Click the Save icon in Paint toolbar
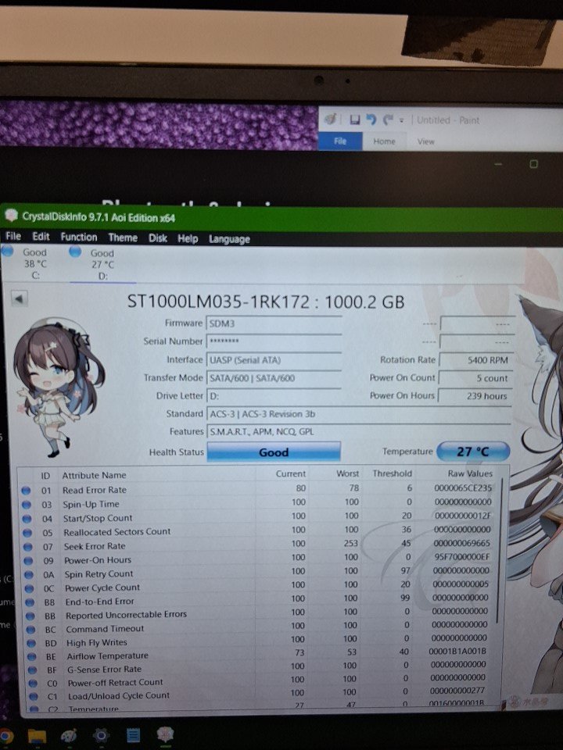 pos(355,120)
